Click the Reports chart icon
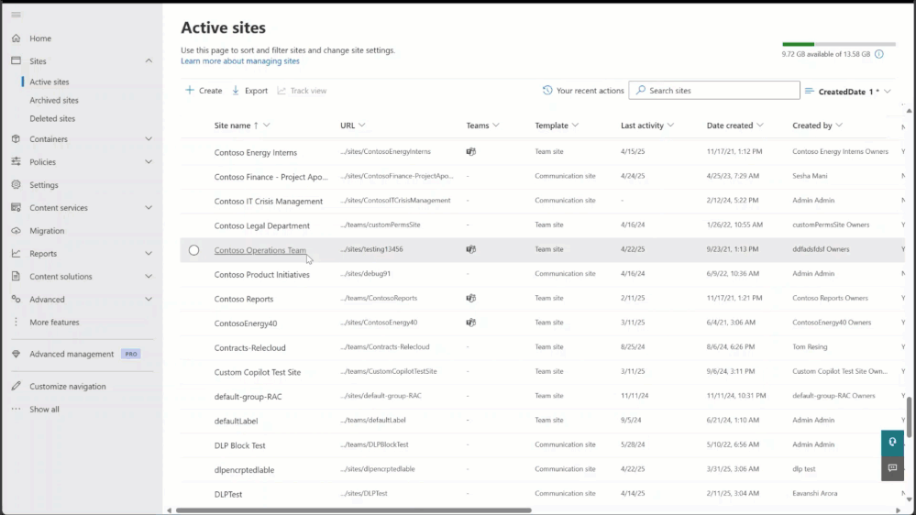Image resolution: width=916 pixels, height=515 pixels. (x=16, y=254)
